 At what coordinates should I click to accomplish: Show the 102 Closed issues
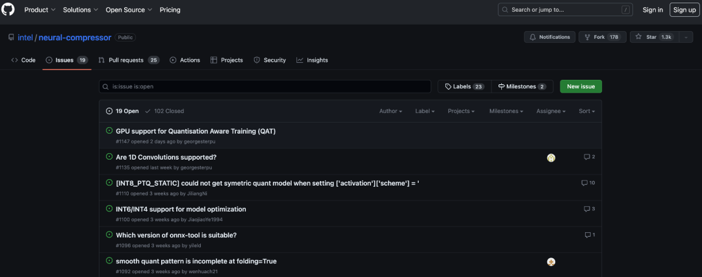coord(164,111)
